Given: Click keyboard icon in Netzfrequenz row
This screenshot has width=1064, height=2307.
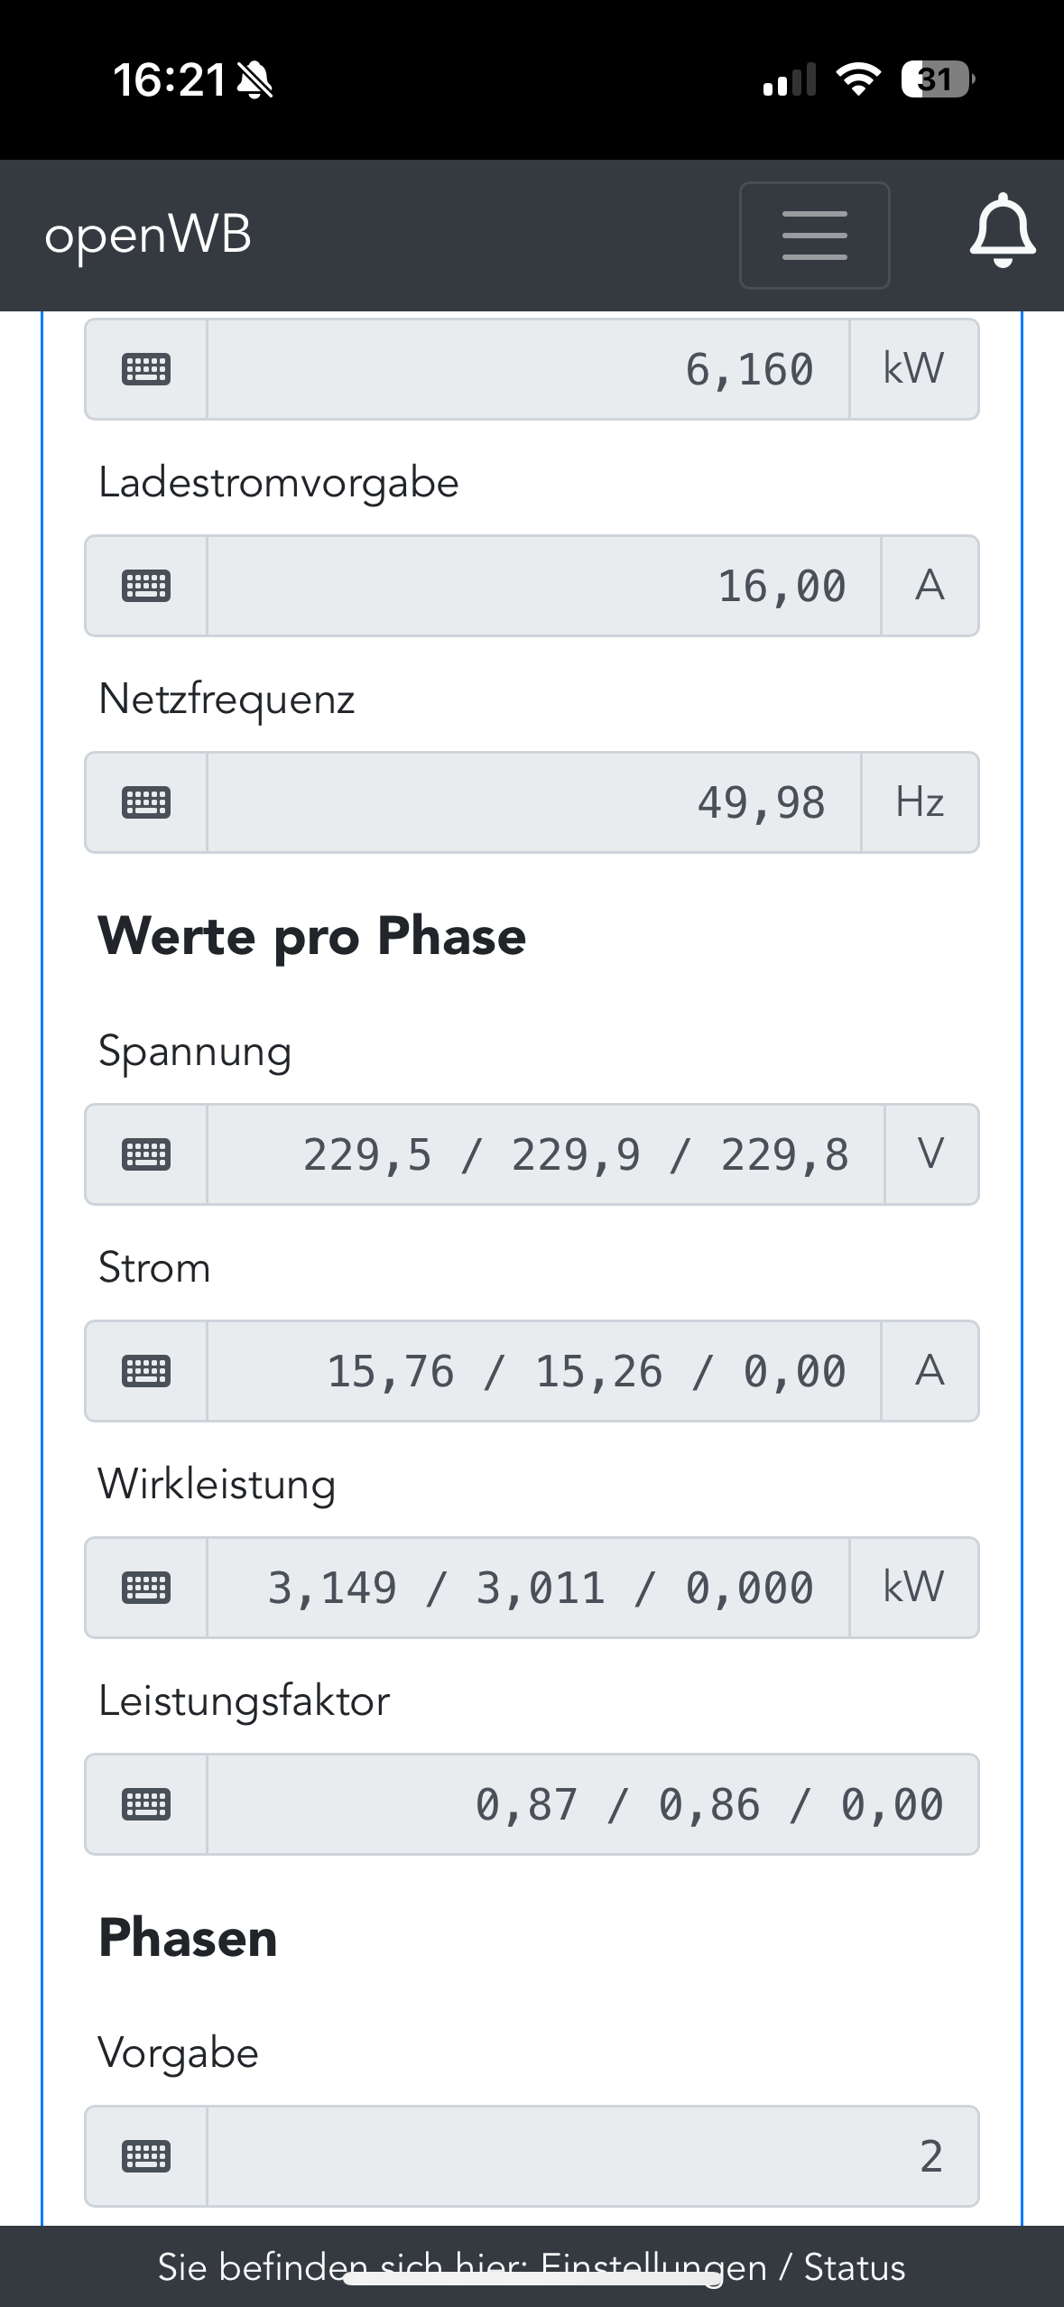Looking at the screenshot, I should point(146,802).
